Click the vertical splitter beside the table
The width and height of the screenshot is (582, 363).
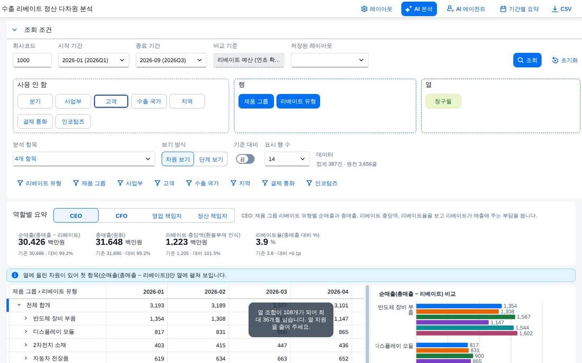368,324
